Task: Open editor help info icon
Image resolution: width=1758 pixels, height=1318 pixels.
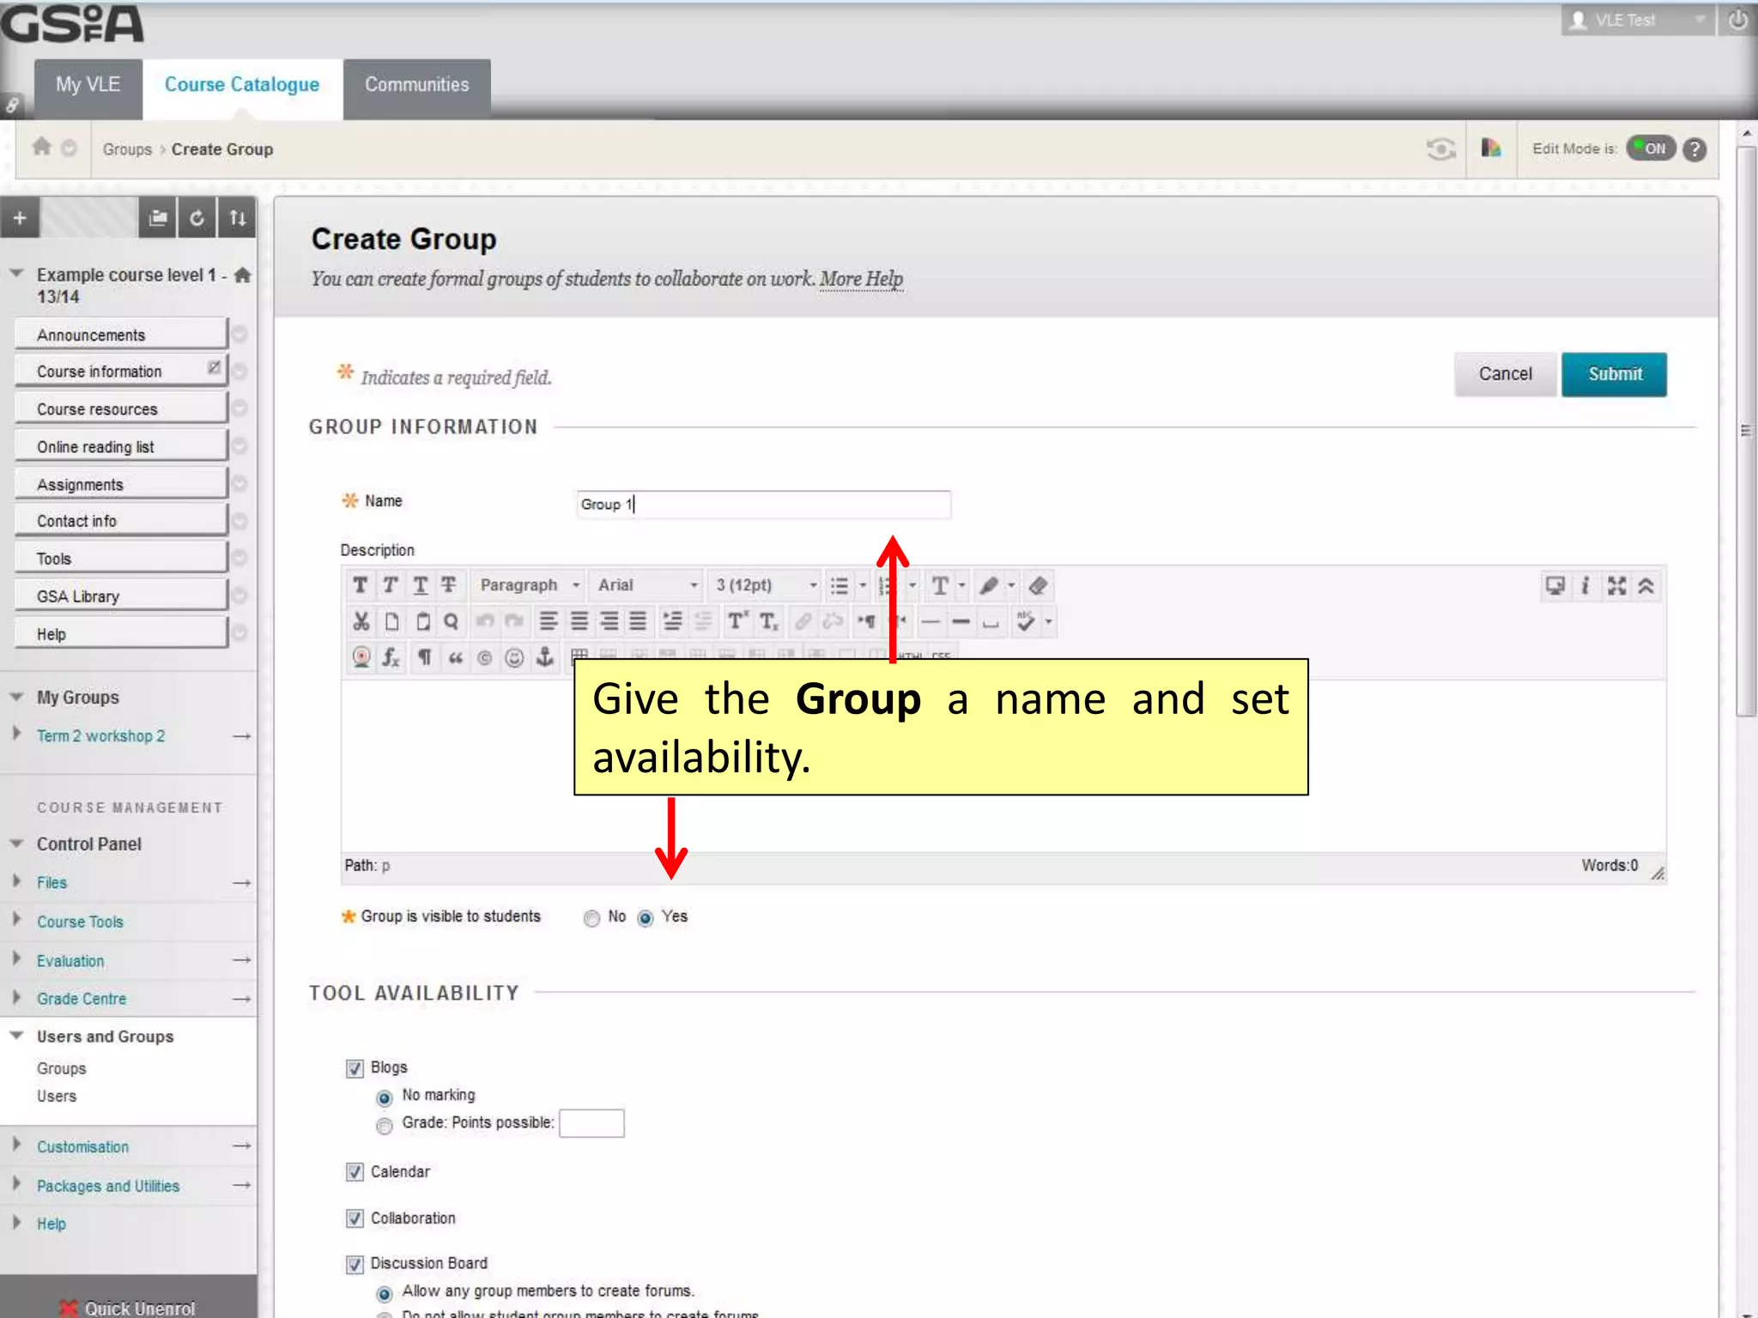Action: tap(1585, 586)
